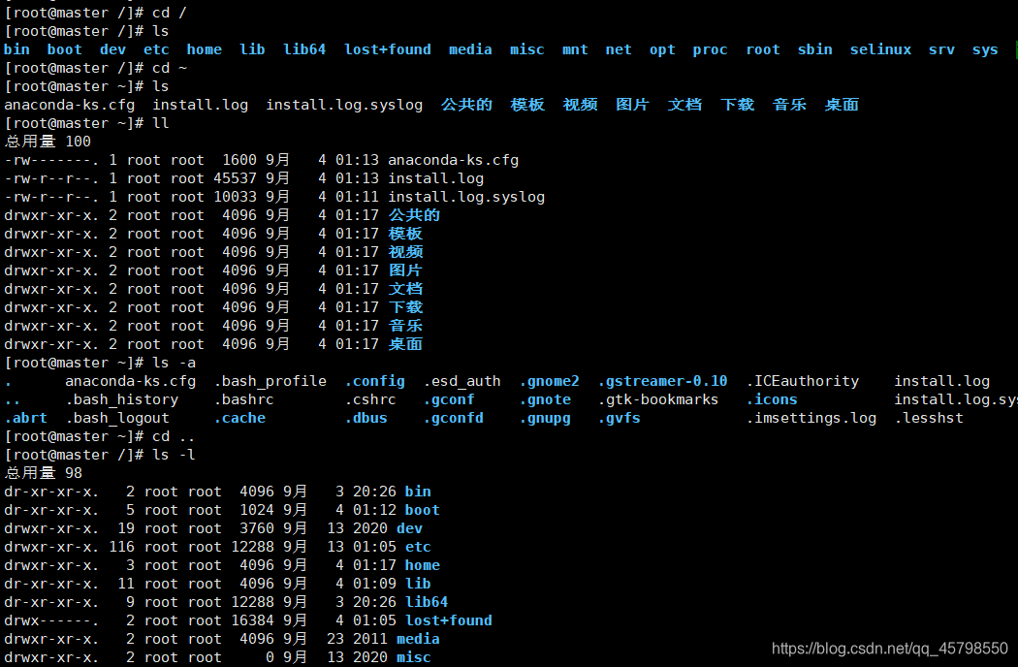Click the 'net' directory name

click(619, 49)
